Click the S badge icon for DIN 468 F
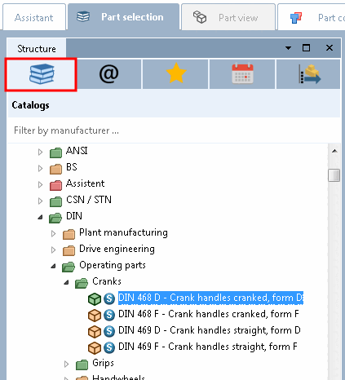 [x=109, y=315]
